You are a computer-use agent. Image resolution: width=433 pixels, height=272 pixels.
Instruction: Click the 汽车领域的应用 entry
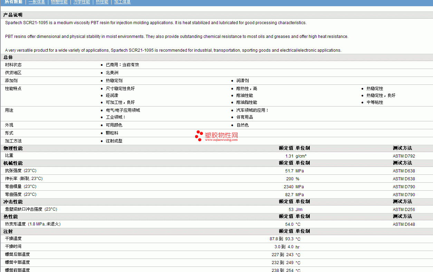click(x=252, y=110)
